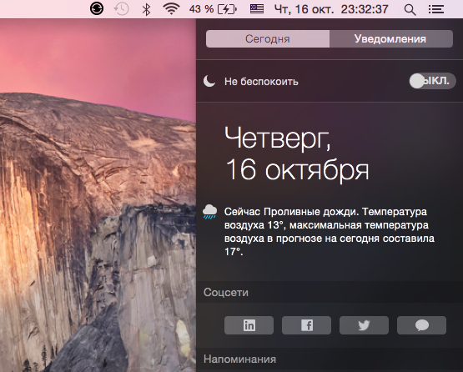Click the weather summary text Сейчас Проливные дожди

pos(329,232)
